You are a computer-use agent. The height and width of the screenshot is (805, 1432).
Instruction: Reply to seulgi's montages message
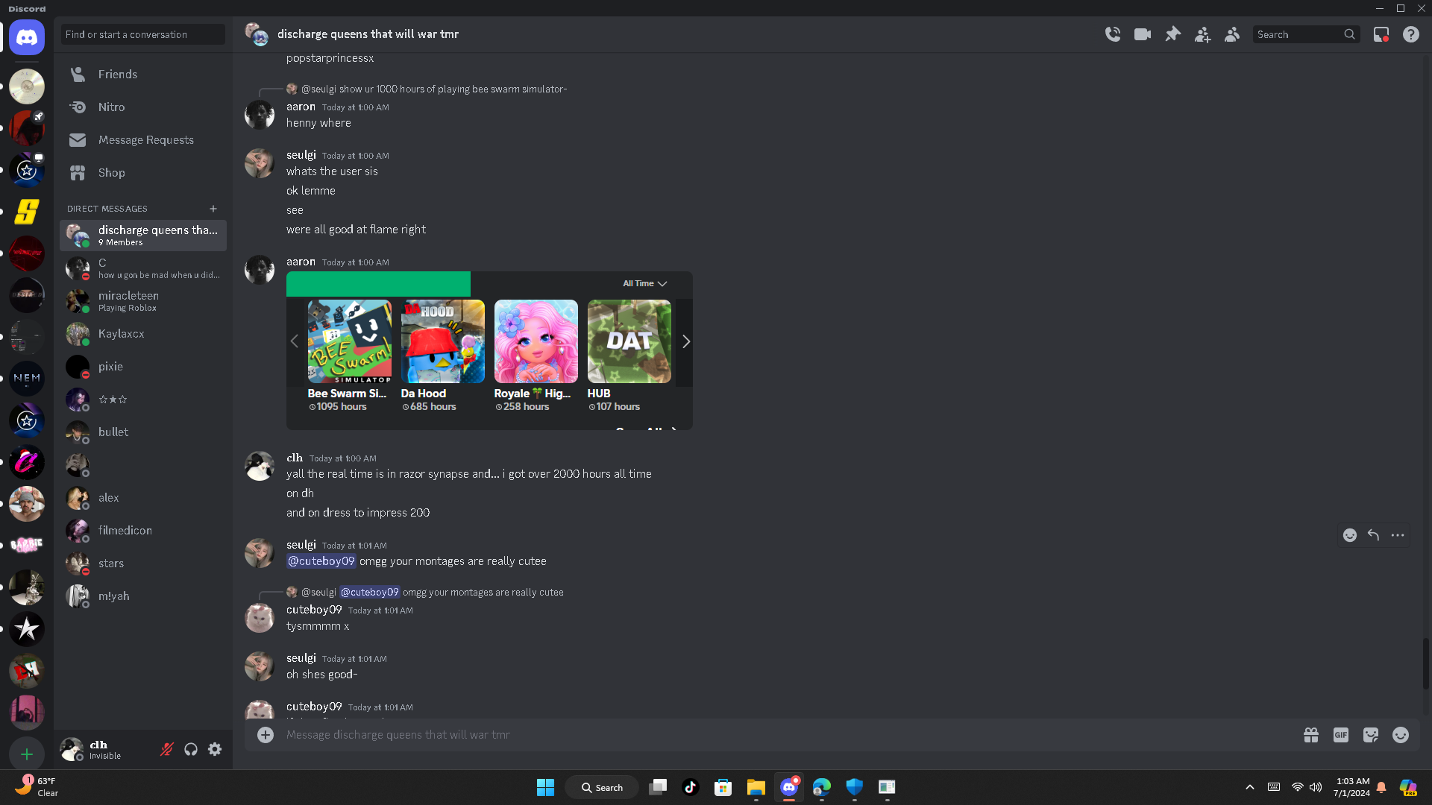click(x=1374, y=535)
